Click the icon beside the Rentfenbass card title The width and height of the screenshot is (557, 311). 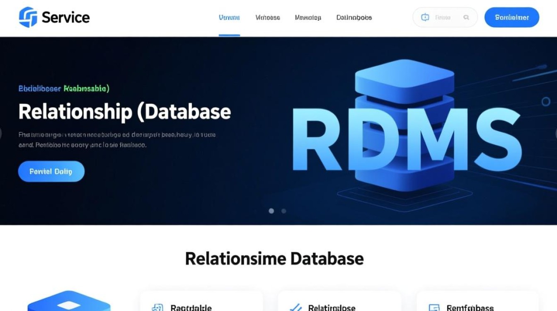[434, 308]
